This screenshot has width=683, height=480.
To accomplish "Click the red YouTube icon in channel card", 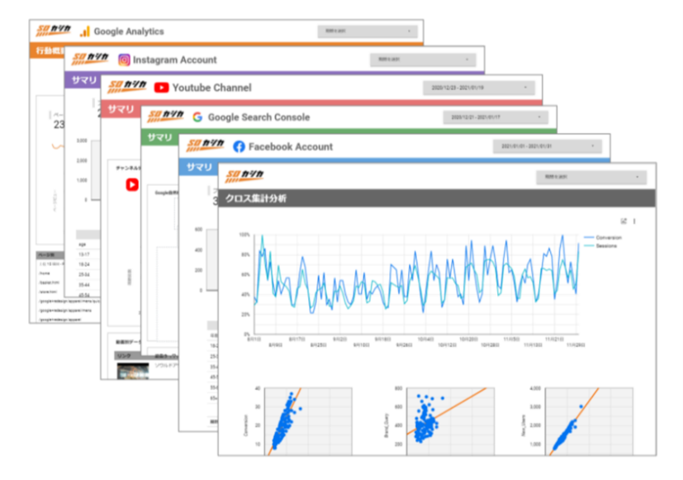I will [132, 185].
